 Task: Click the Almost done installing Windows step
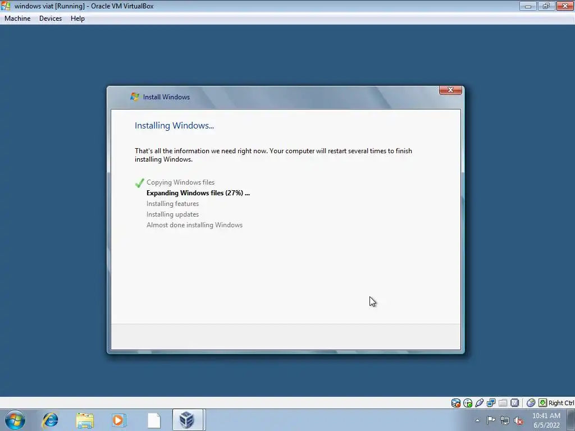coord(194,224)
